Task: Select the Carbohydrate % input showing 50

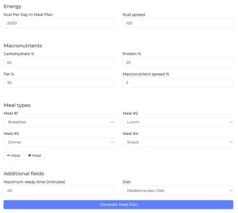Action: click(59, 62)
